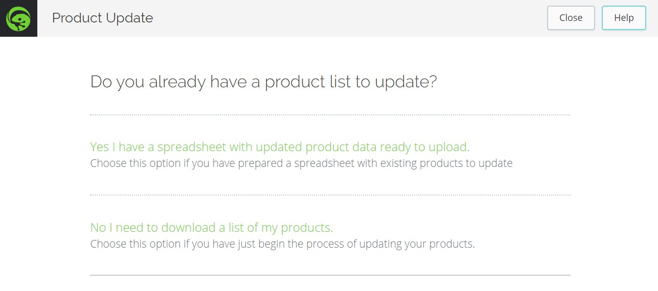Click the "Product Update" header title
The height and width of the screenshot is (291, 658).
[x=102, y=18]
